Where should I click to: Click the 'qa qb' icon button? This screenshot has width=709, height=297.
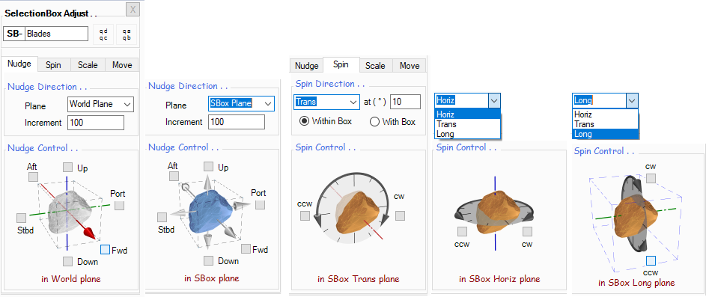point(127,34)
